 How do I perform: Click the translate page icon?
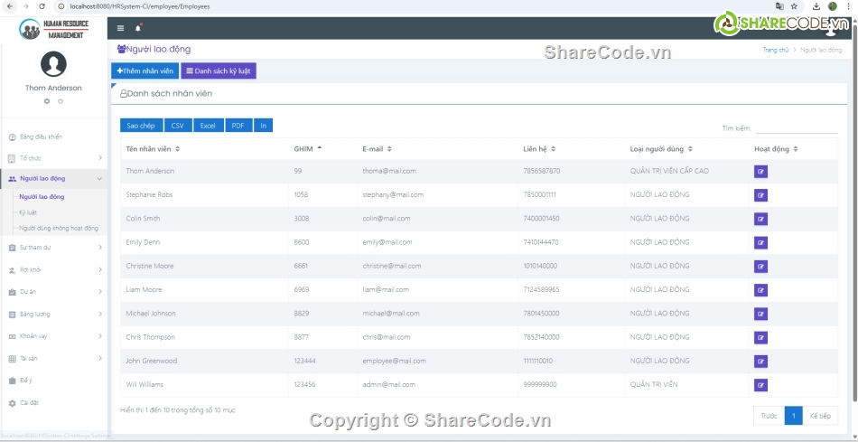tap(779, 6)
